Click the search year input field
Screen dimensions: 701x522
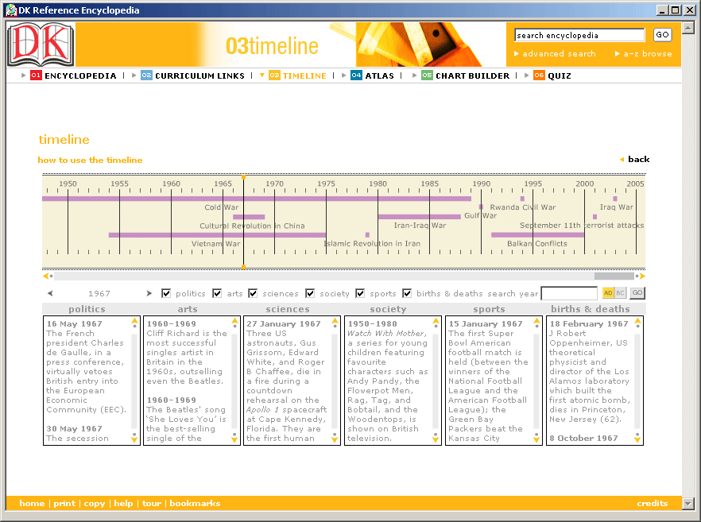[569, 293]
